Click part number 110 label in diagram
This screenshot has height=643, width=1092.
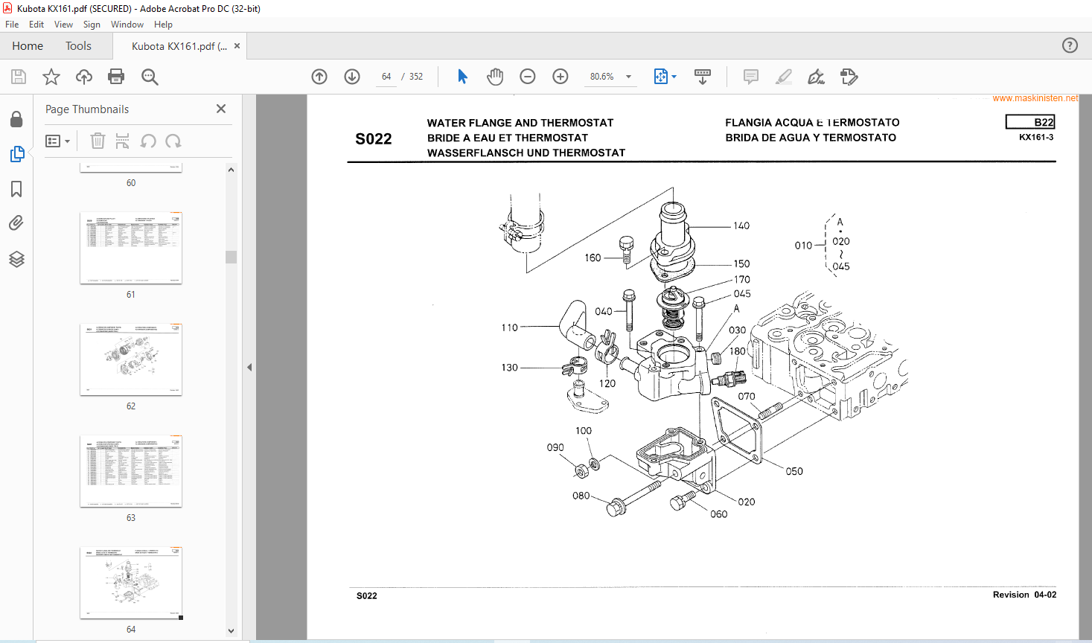pyautogui.click(x=509, y=327)
